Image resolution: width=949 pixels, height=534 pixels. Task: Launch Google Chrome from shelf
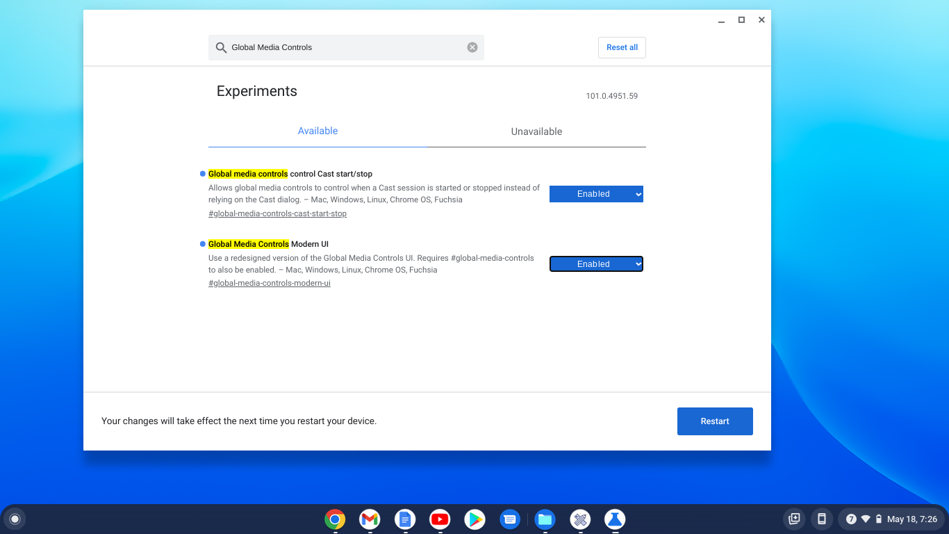tap(335, 519)
